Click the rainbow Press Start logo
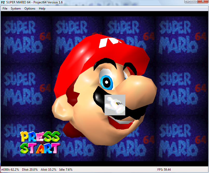Screen dimensions: 209x173 (40, 142)
